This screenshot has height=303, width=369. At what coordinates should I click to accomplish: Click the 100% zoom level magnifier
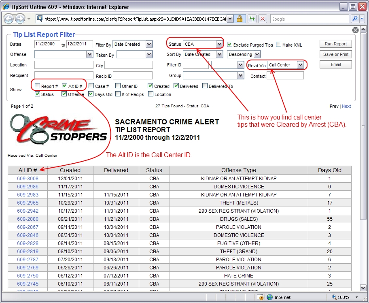tap(334, 297)
